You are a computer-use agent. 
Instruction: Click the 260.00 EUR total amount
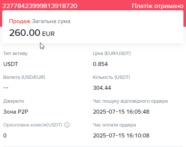[x=32, y=33]
